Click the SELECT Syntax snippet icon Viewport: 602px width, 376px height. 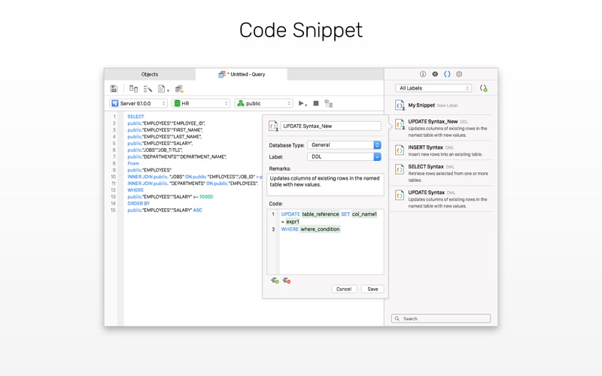(400, 169)
